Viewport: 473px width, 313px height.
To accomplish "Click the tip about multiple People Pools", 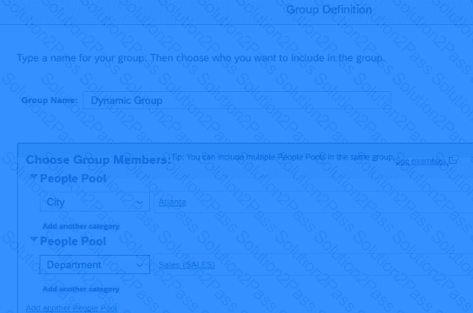I will click(x=283, y=157).
